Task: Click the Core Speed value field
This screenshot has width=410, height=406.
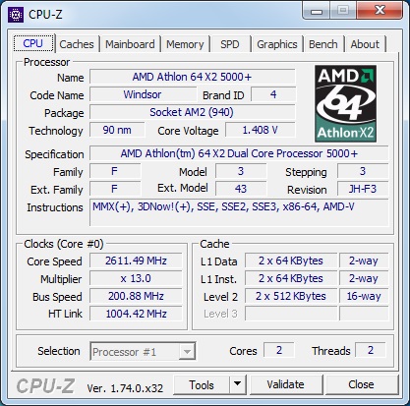Action: click(x=136, y=261)
